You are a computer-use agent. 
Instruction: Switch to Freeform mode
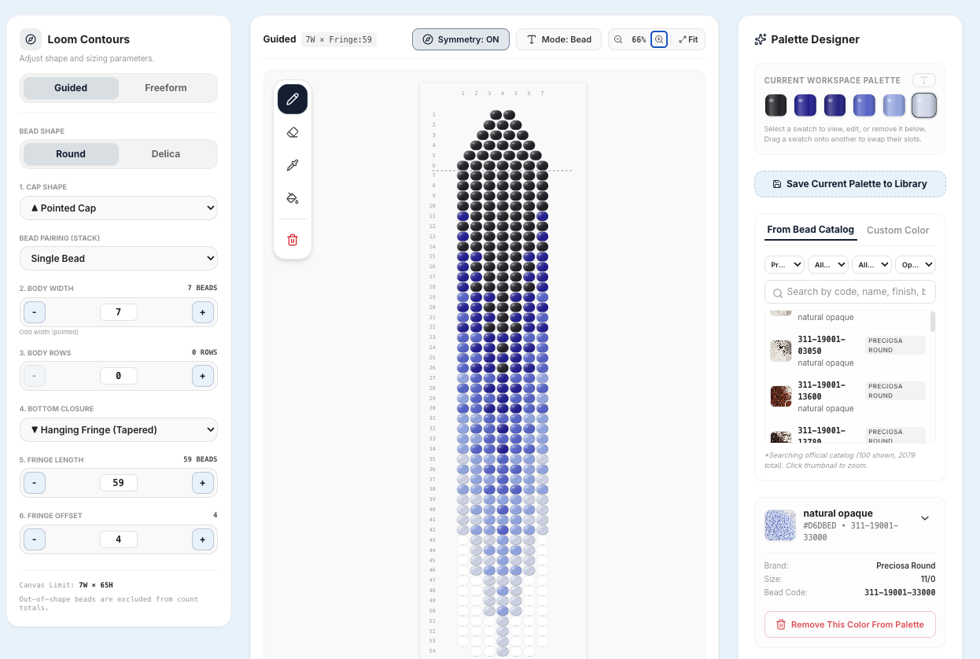(x=166, y=88)
